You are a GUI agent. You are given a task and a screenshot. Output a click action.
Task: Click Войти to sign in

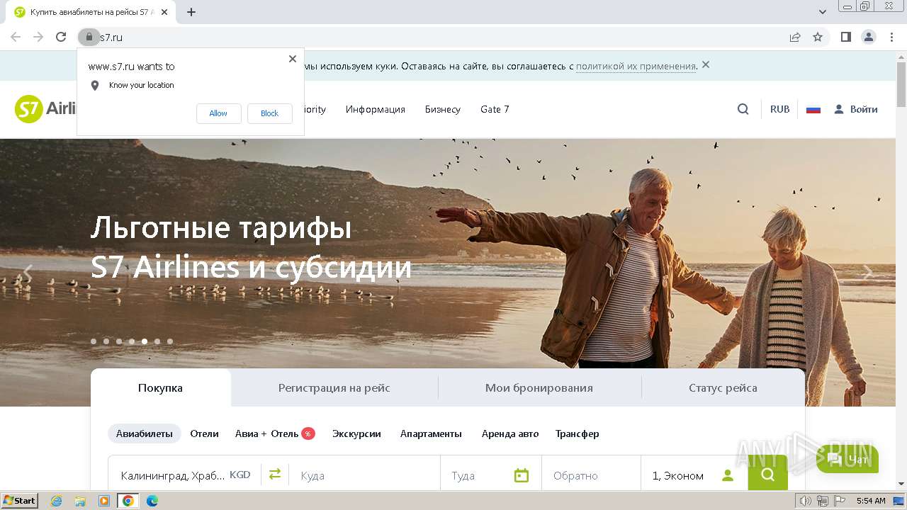click(x=856, y=109)
